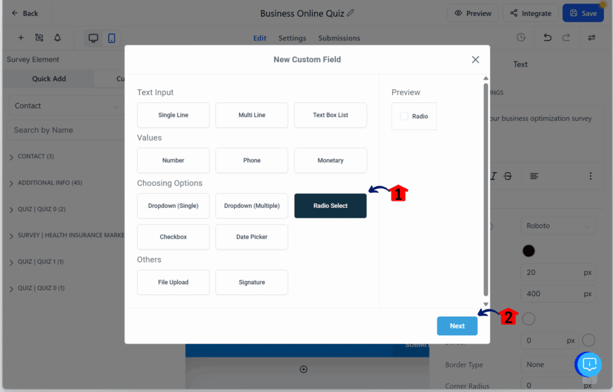Click the Next button
This screenshot has width=613, height=392.
[x=457, y=326]
